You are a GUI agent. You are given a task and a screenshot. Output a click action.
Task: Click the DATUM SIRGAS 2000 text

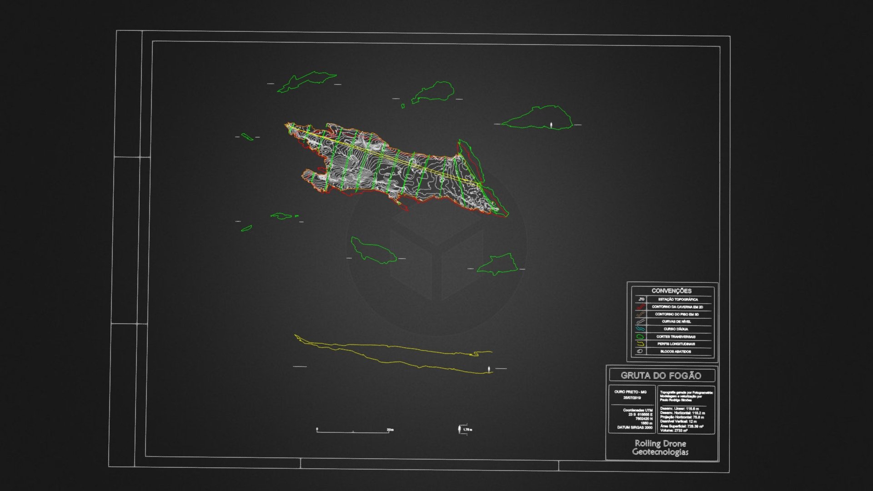(x=635, y=427)
